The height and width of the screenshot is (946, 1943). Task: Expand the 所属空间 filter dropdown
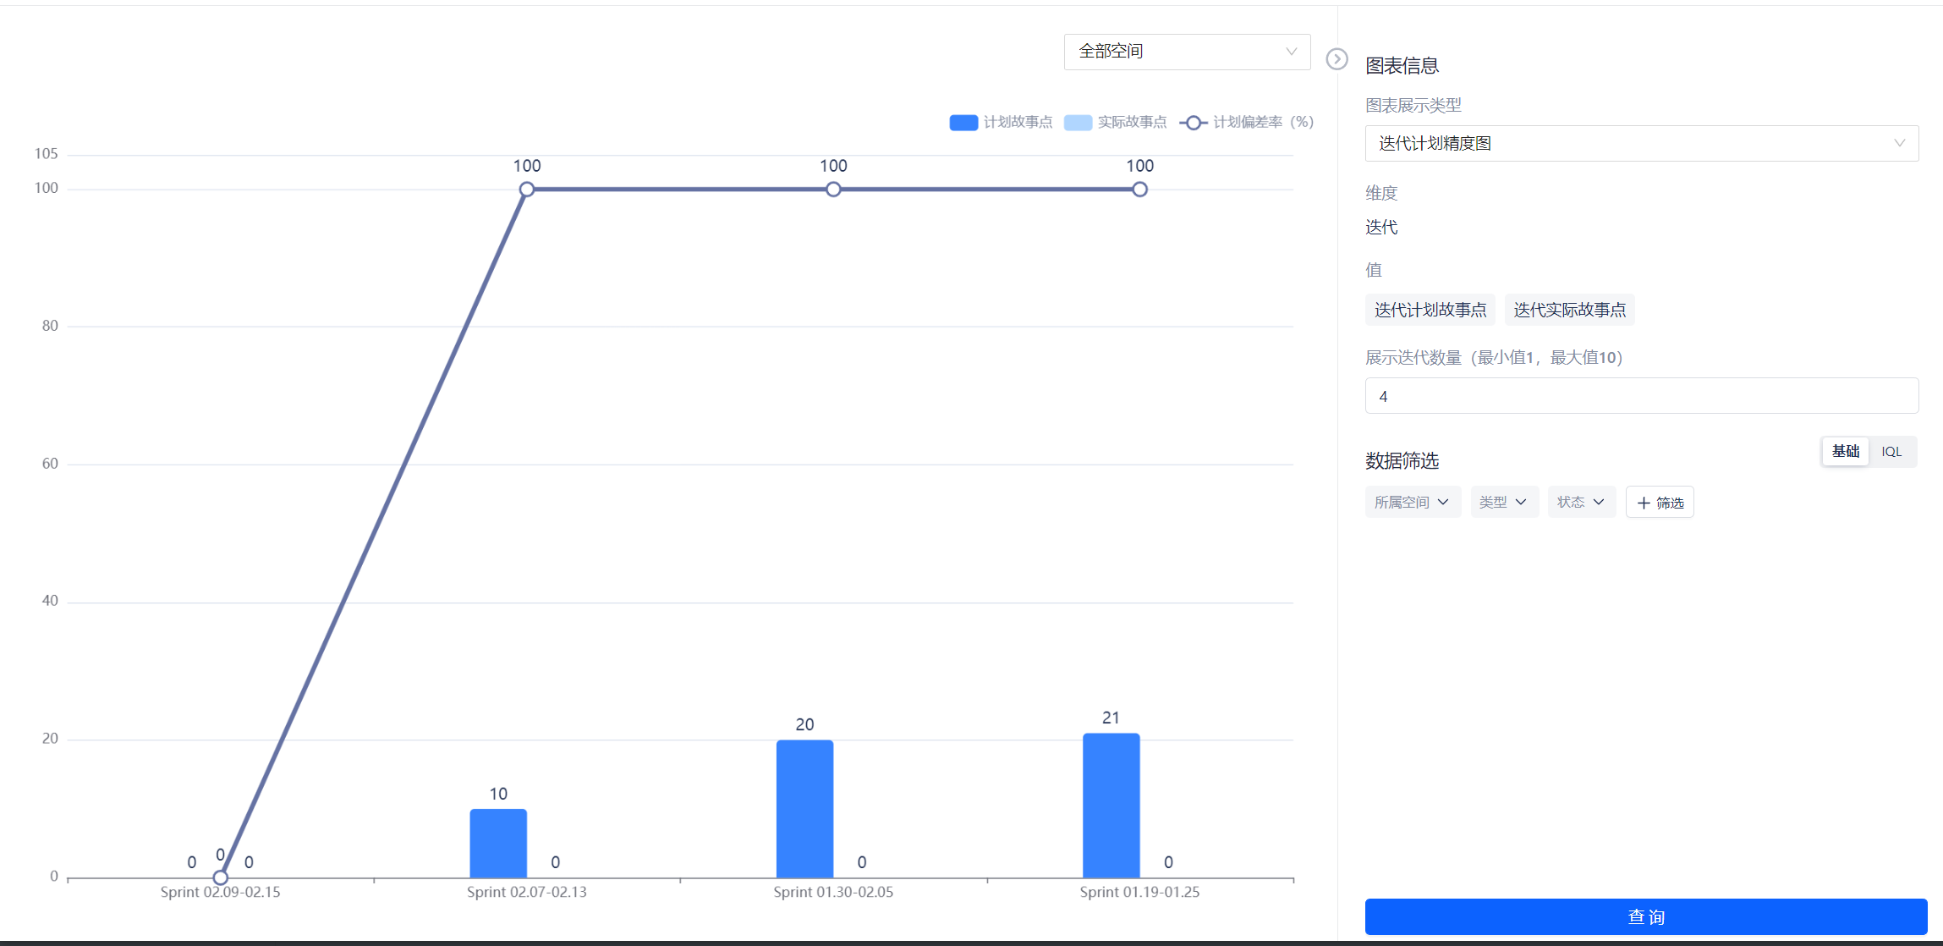(x=1413, y=502)
